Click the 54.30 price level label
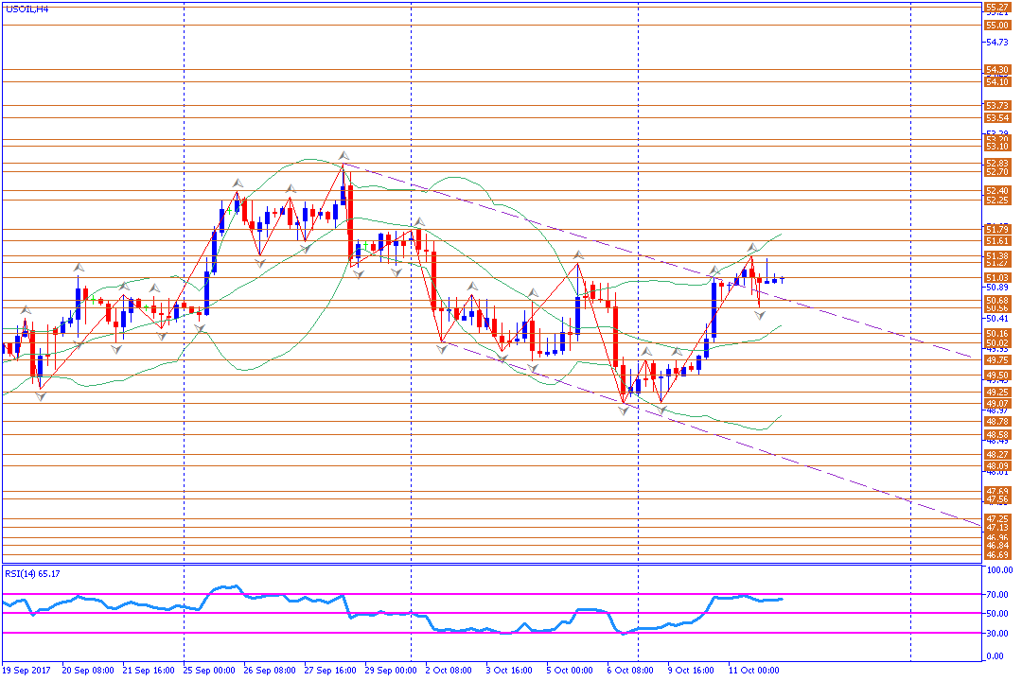This screenshot has height=681, width=1022. click(997, 70)
